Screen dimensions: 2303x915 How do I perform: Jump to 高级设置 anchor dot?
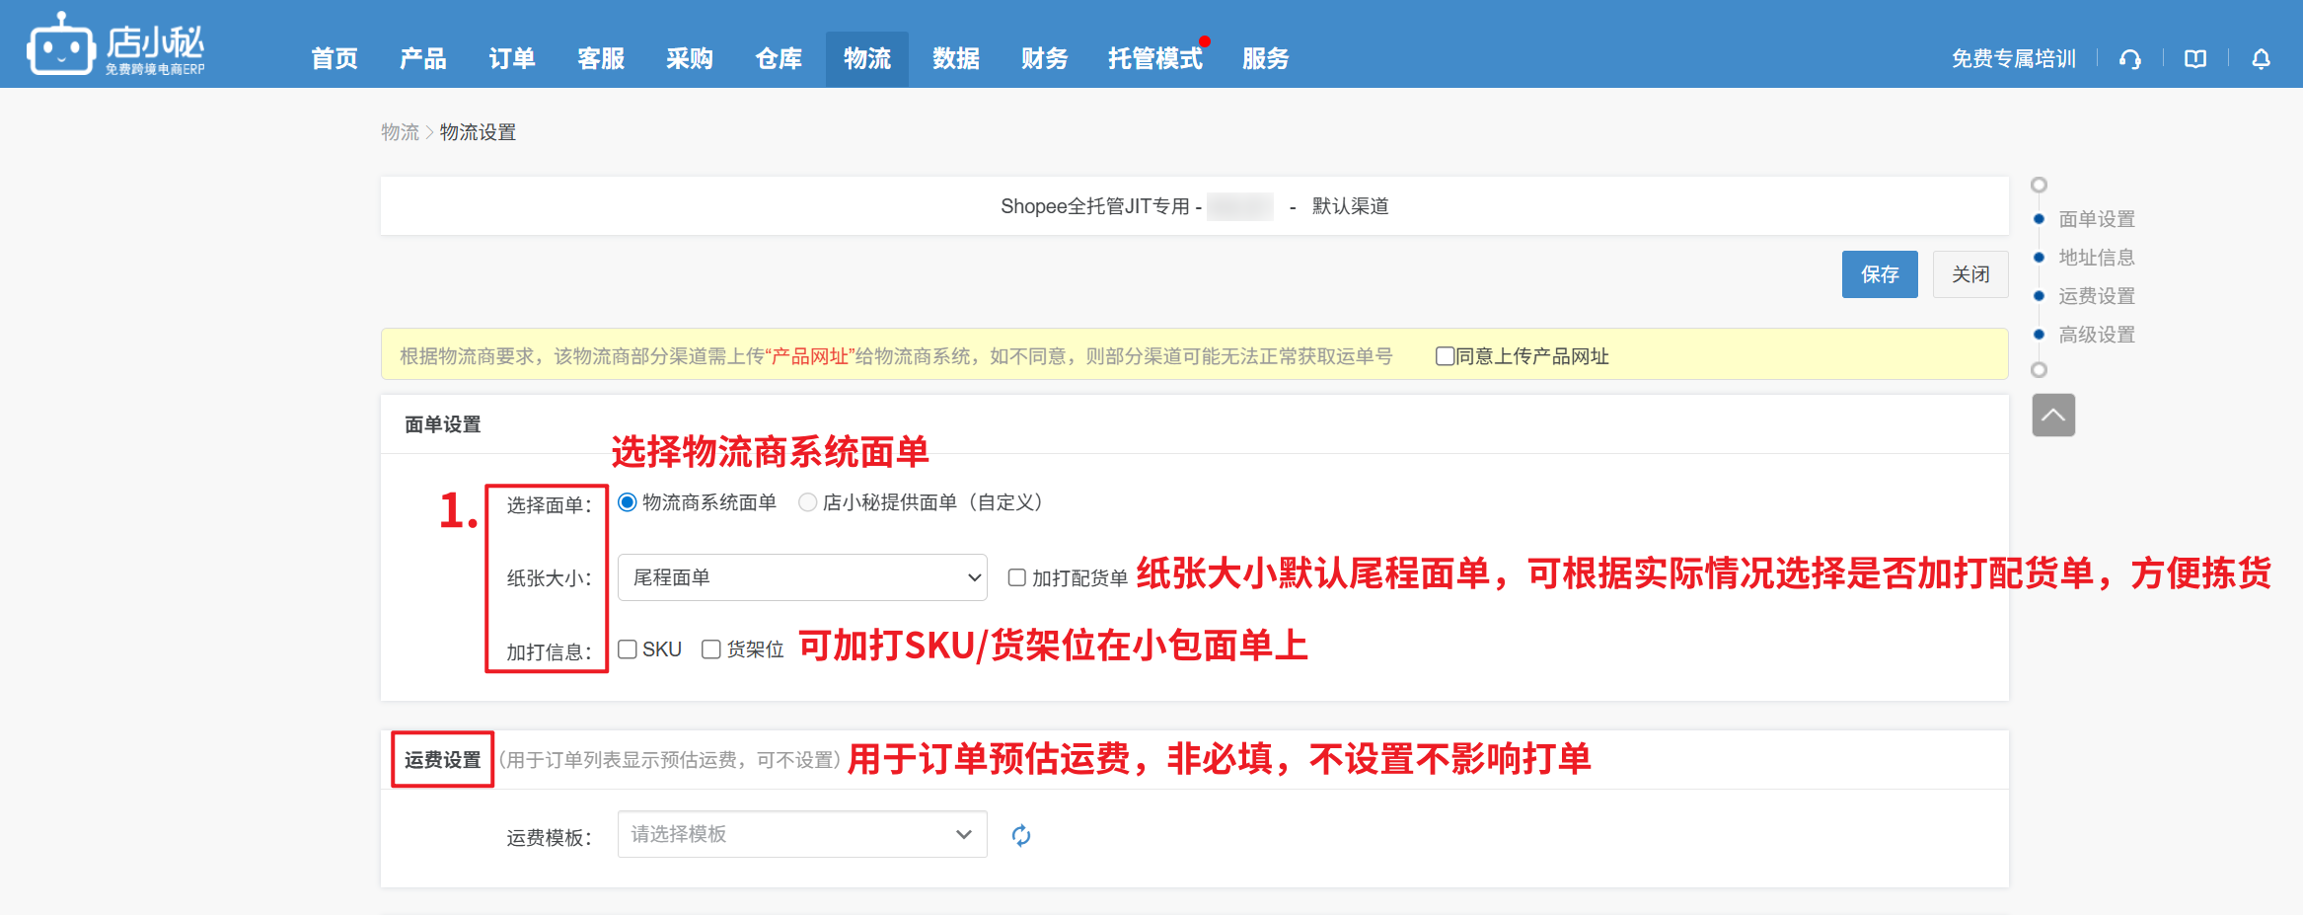(2040, 335)
